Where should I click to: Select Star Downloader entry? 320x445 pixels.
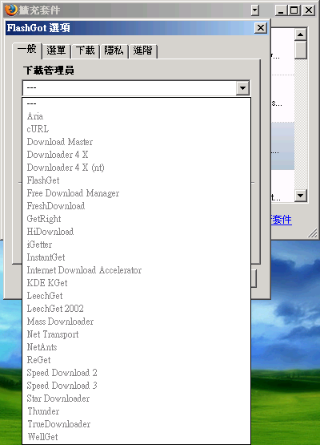tap(136, 398)
